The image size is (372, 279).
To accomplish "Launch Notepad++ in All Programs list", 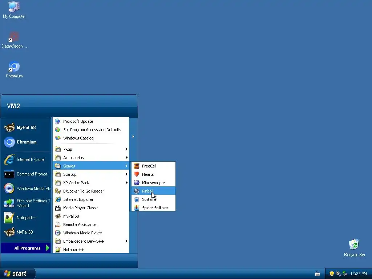I will click(91, 249).
